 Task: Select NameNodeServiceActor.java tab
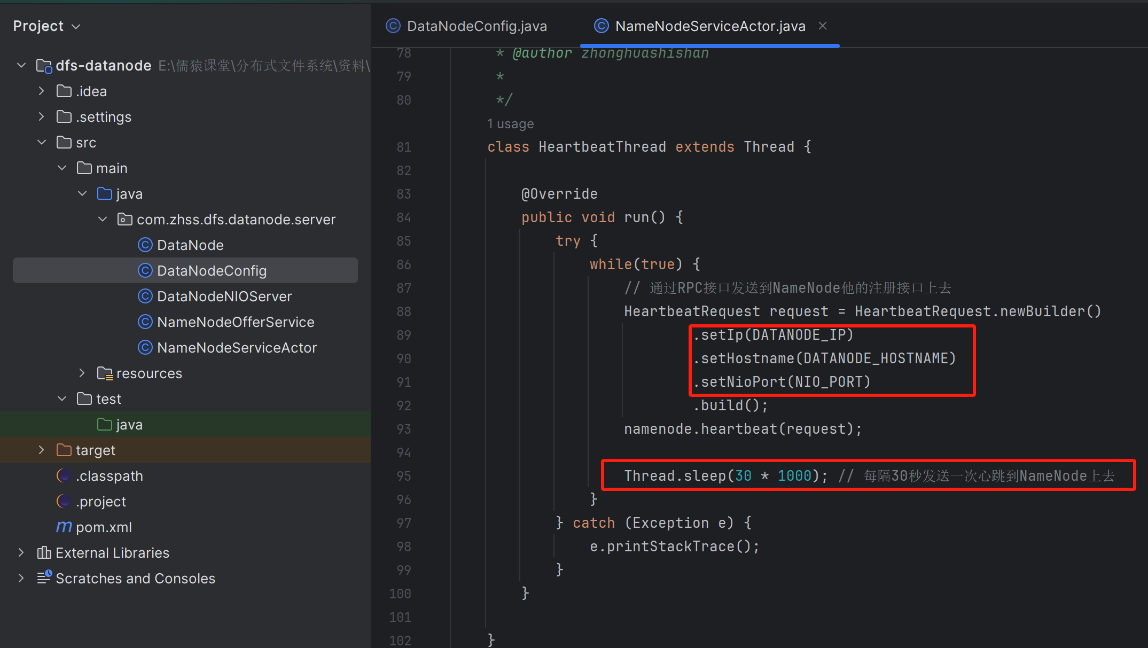pyautogui.click(x=710, y=26)
